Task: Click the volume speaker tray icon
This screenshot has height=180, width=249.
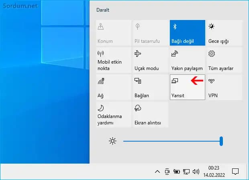Action: 196,172
